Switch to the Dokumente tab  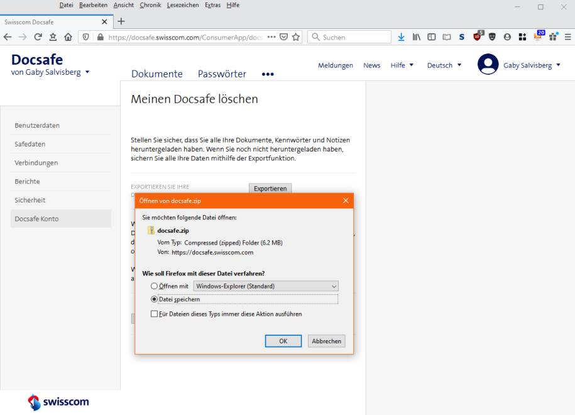coord(157,74)
